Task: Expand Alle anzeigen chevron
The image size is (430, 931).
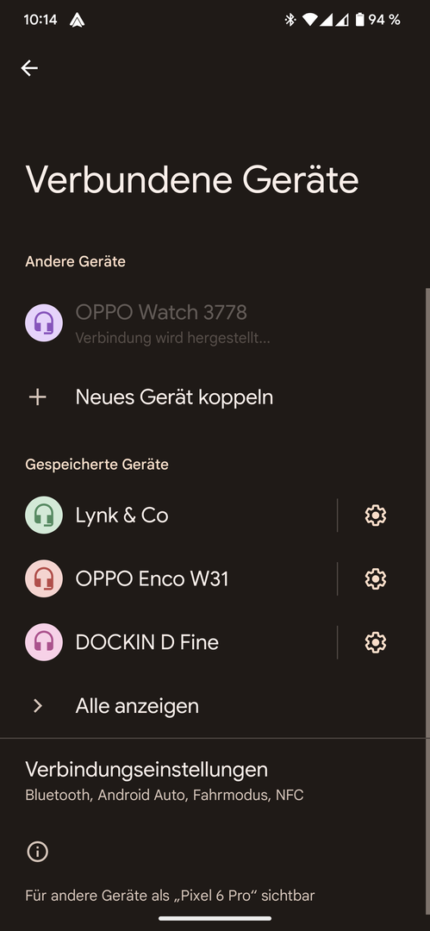Action: tap(37, 706)
